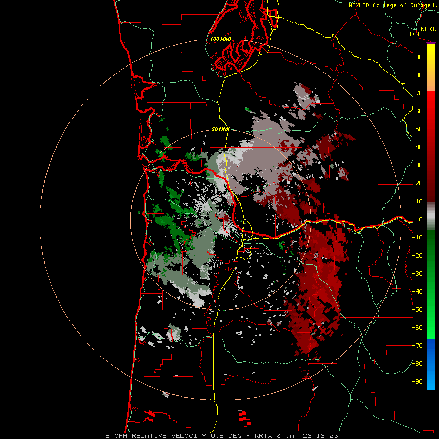Click the "40" positive scale value
This screenshot has width=439, height=439.
pos(419,147)
